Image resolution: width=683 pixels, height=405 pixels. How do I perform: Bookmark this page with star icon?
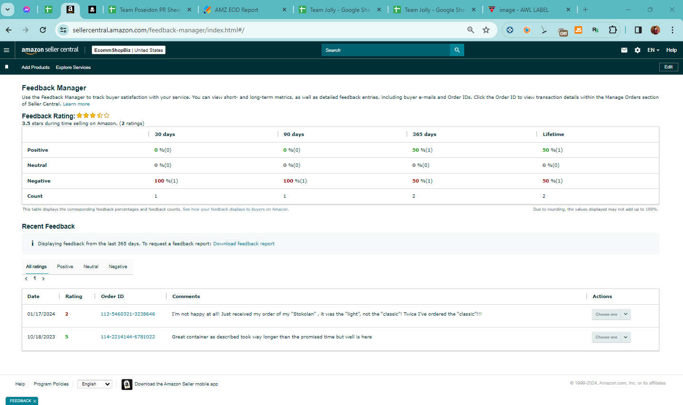point(486,30)
